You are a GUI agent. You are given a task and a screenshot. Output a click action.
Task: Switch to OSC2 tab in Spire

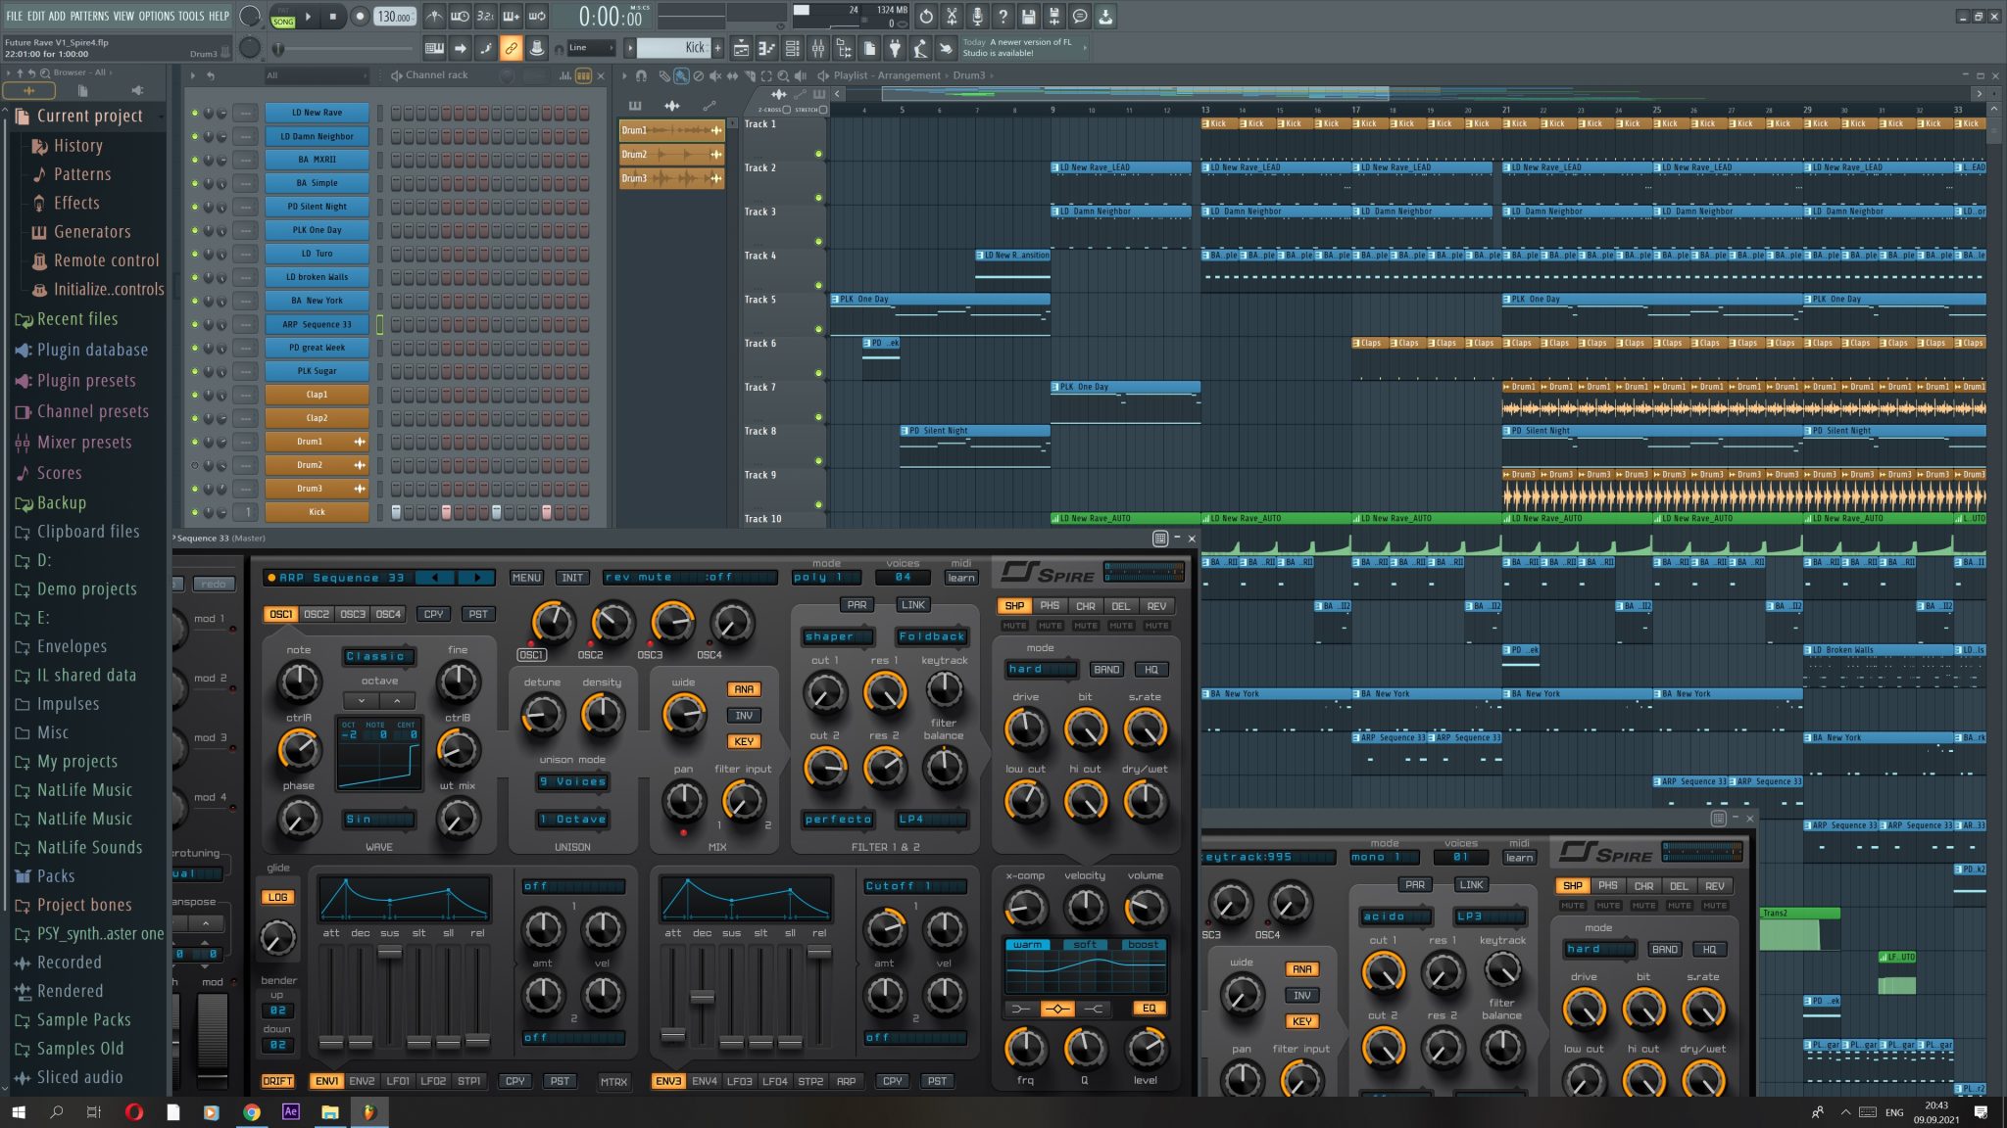(x=317, y=615)
